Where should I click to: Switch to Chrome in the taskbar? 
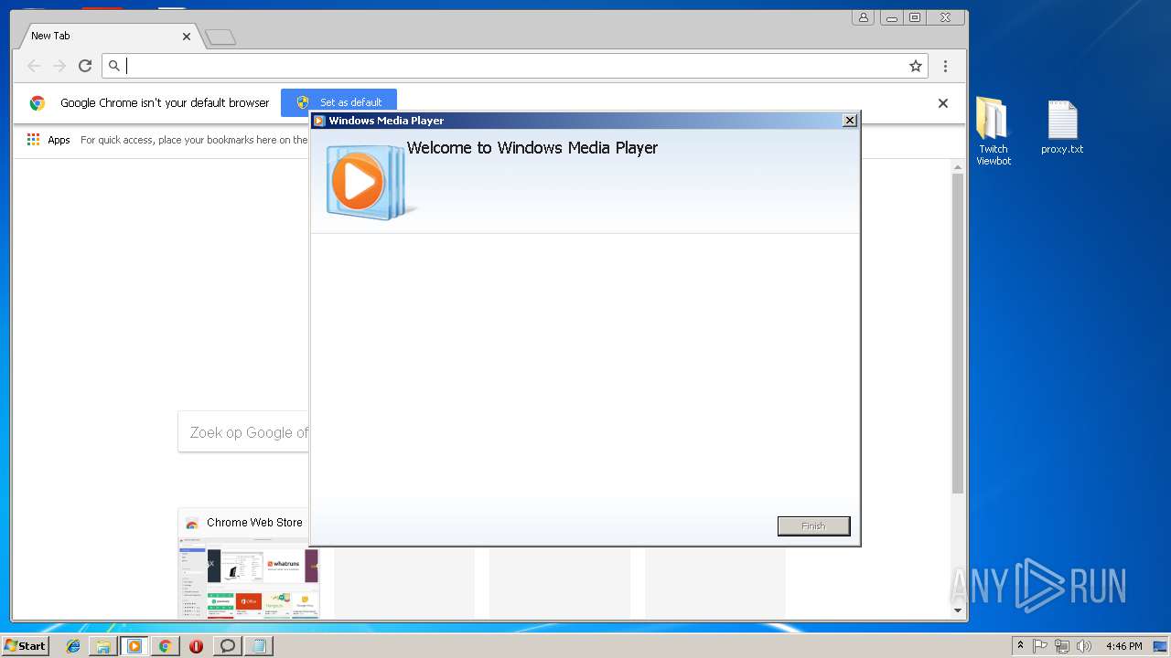(x=165, y=646)
